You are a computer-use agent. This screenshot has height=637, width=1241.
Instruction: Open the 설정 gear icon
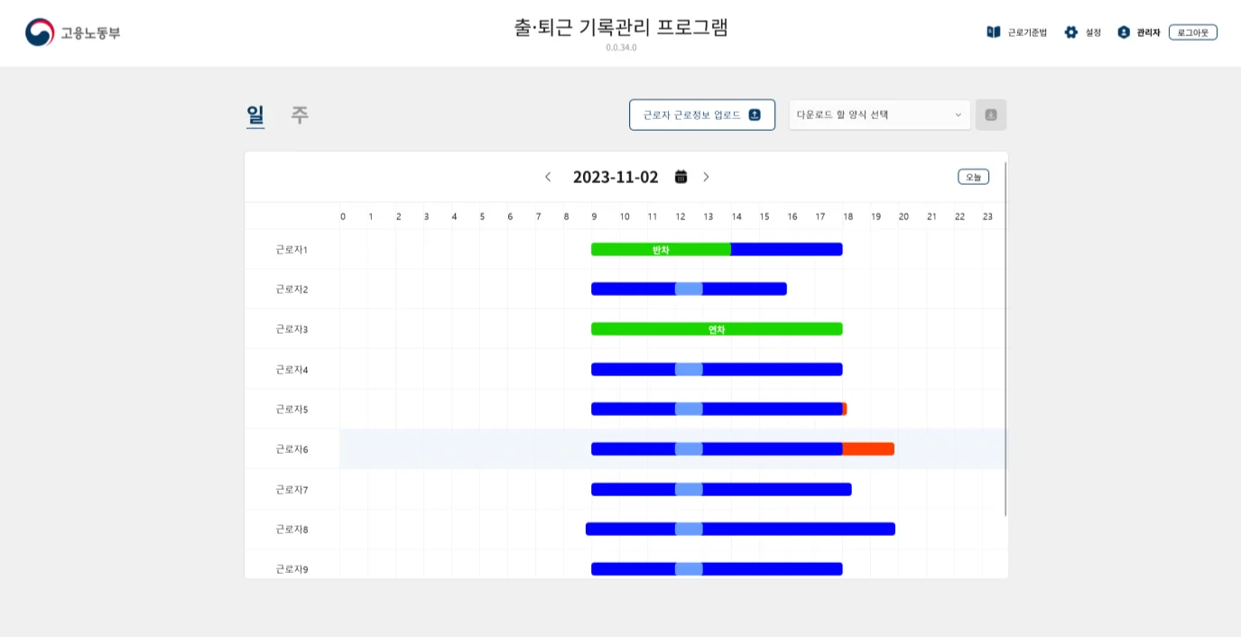tap(1070, 31)
